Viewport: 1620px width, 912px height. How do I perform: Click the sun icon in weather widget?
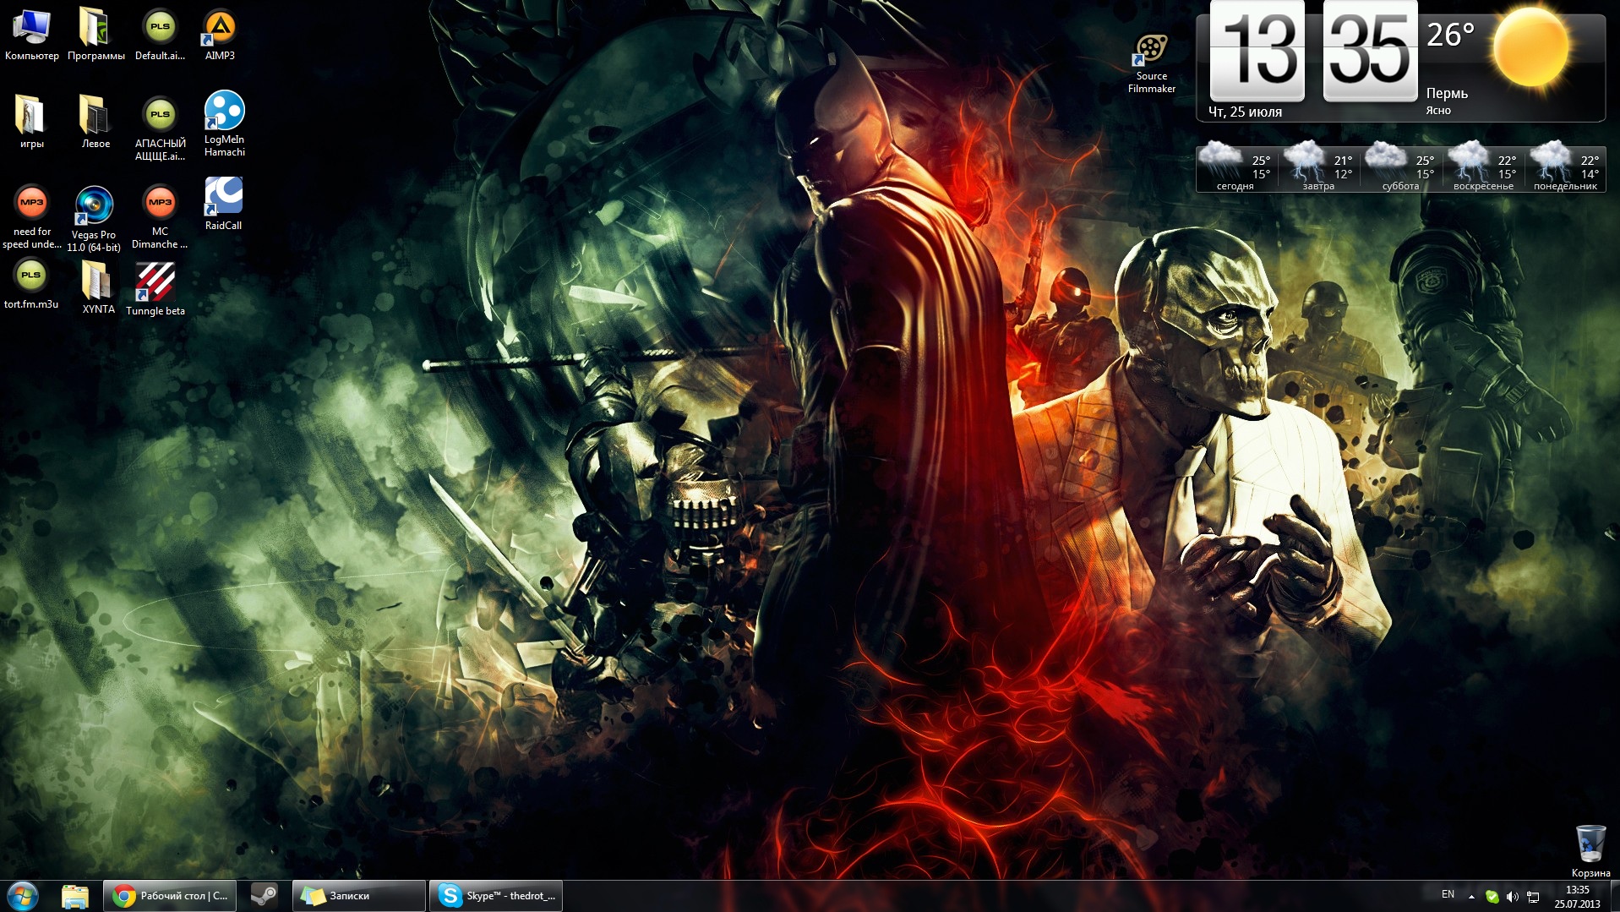pyautogui.click(x=1530, y=47)
